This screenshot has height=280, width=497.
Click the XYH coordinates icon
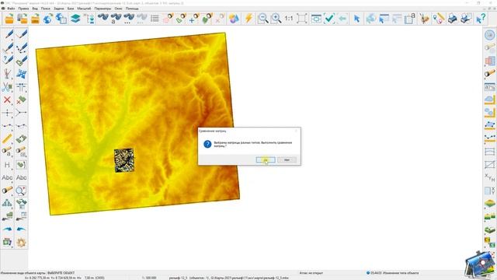tap(490, 177)
